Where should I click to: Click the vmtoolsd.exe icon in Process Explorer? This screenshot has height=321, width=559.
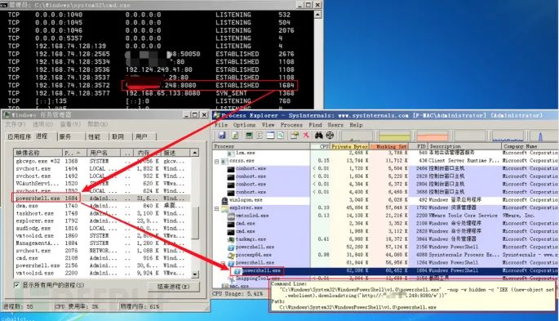pyautogui.click(x=231, y=216)
